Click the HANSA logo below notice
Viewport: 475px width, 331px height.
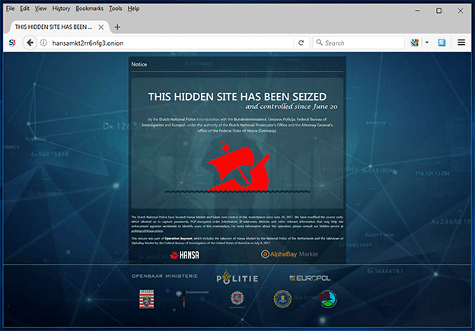coord(185,255)
